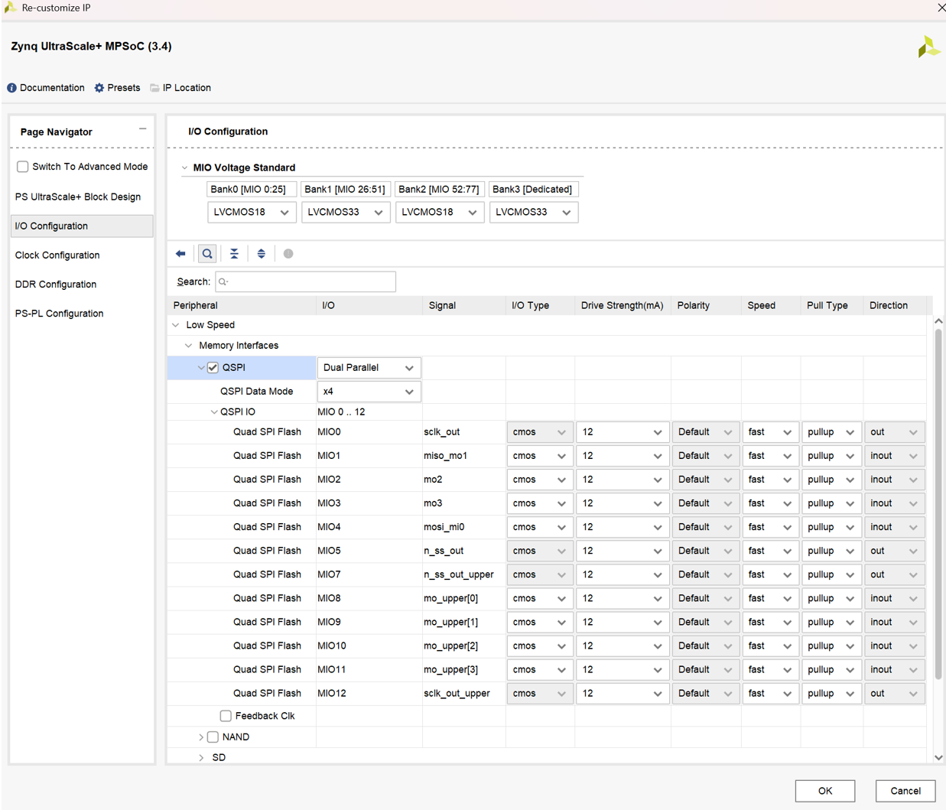
Task: Click the Cancel button
Action: [x=905, y=791]
